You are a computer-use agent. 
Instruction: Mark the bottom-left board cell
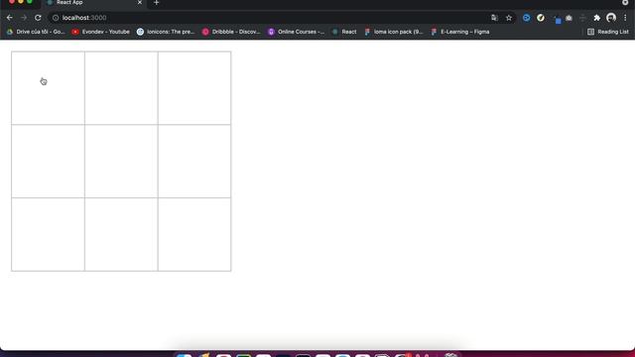49,234
